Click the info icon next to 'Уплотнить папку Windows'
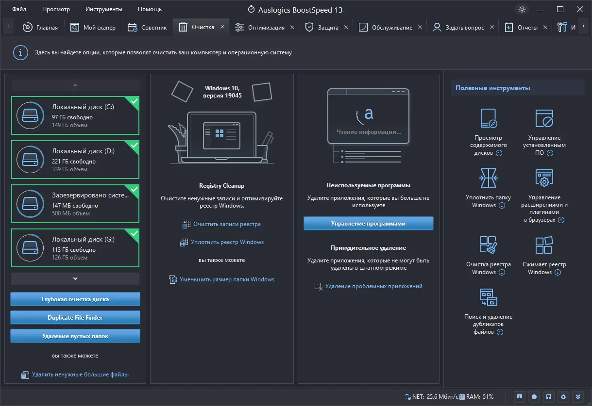This screenshot has width=592, height=406. point(502,206)
